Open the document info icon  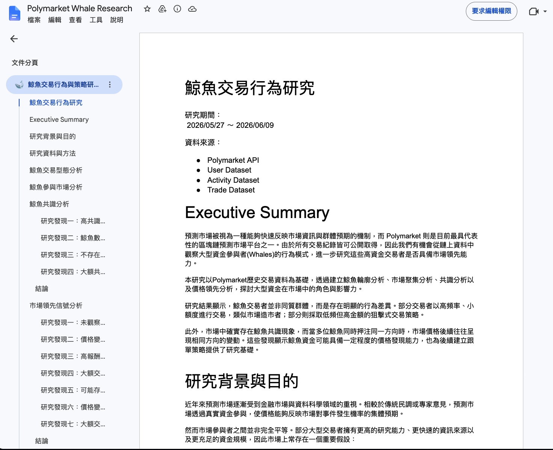pos(177,9)
